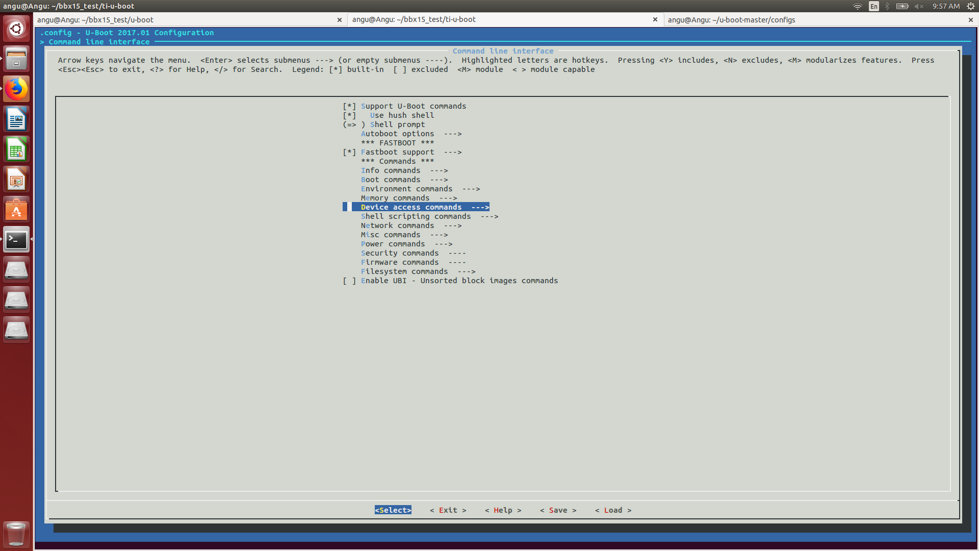The image size is (979, 551).
Task: Expand Network commands submenu
Action: coord(411,226)
